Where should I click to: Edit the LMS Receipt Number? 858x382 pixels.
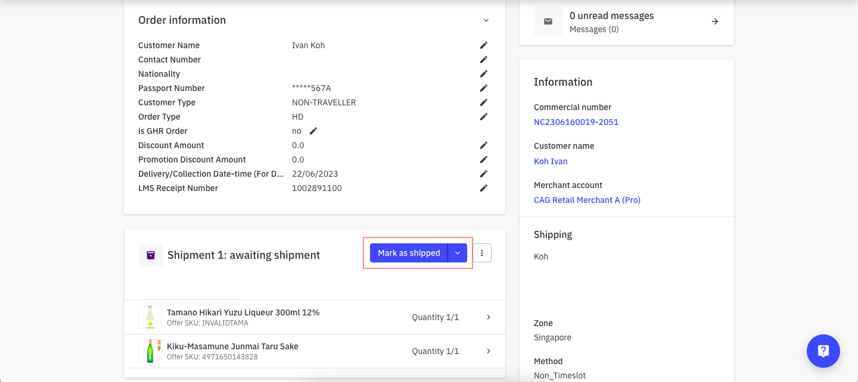[x=484, y=188]
